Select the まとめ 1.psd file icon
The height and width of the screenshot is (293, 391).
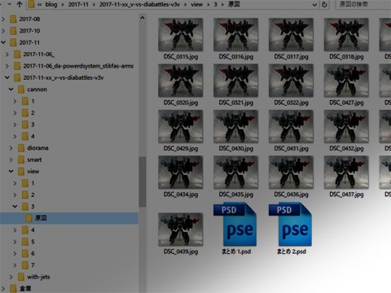pos(235,225)
